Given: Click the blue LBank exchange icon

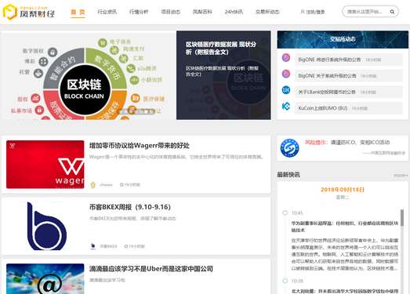Looking at the screenshot, I should 286,90.
